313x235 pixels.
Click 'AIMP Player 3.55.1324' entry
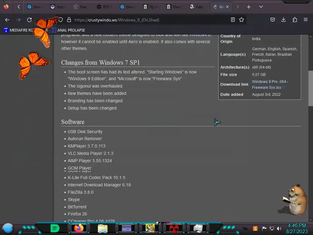click(x=90, y=161)
